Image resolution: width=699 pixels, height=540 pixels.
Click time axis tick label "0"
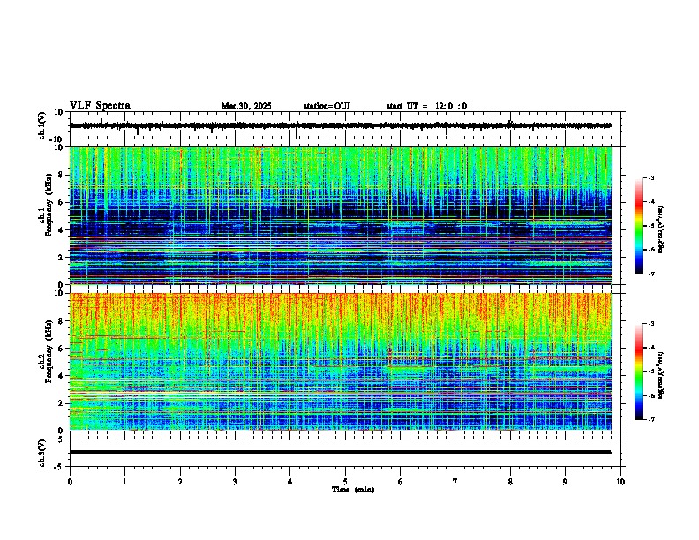(x=70, y=482)
